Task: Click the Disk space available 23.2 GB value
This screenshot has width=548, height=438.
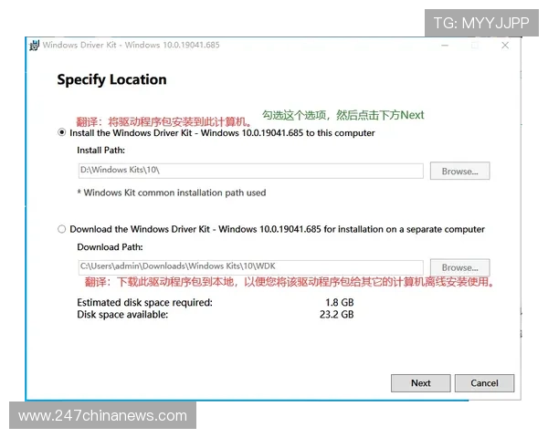Action: point(339,315)
